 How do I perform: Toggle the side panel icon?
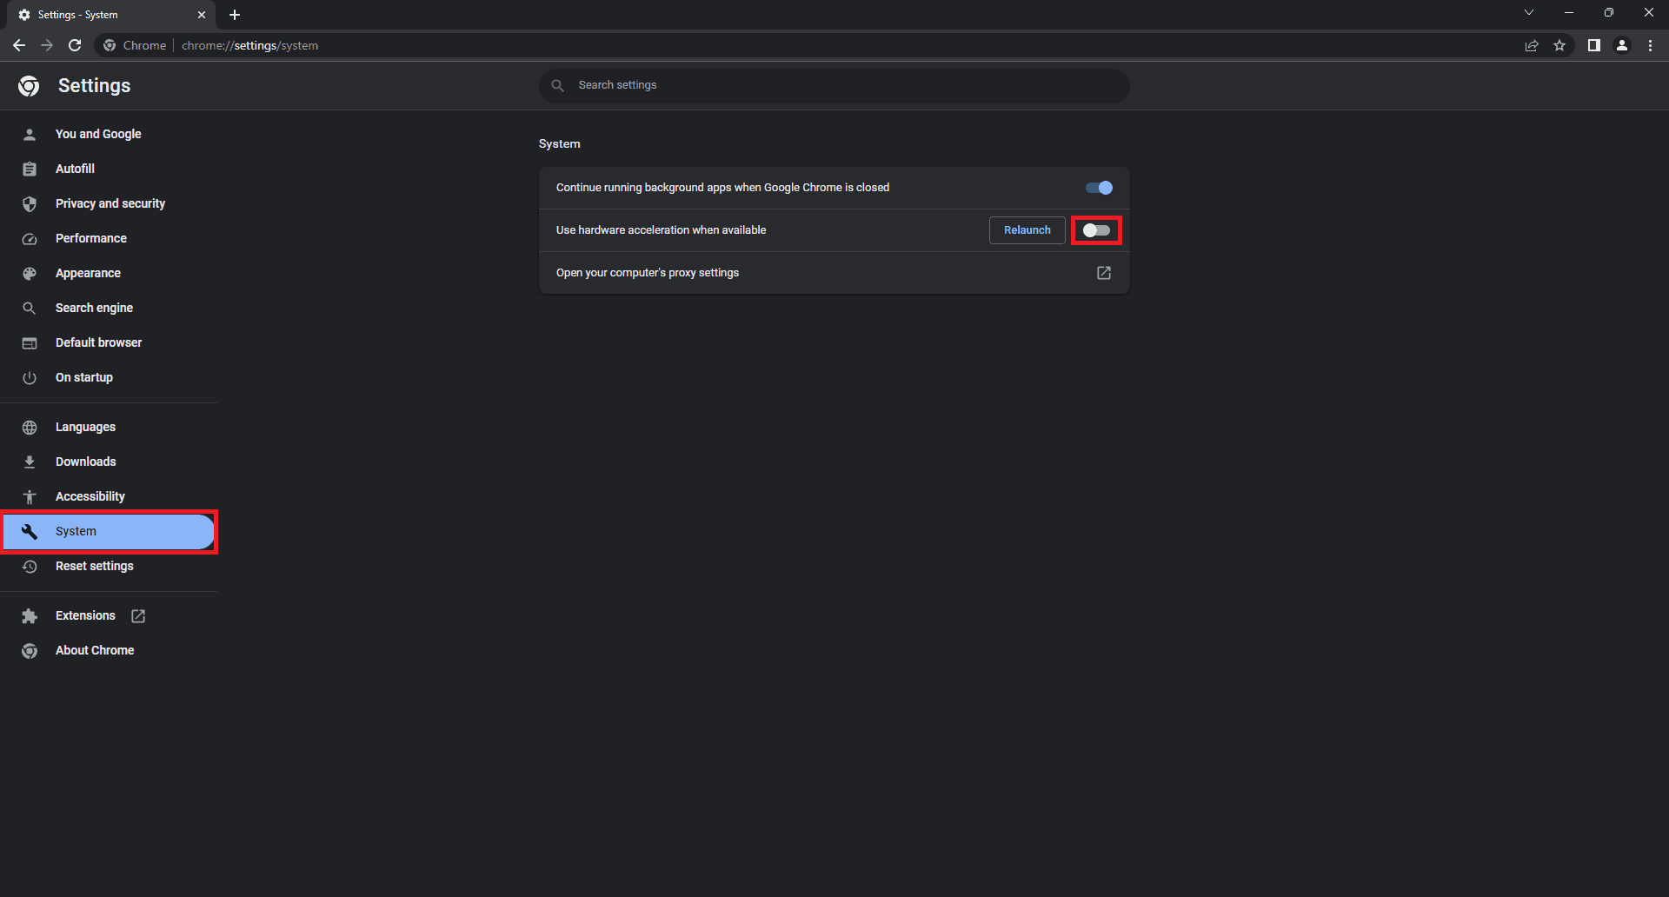point(1593,45)
